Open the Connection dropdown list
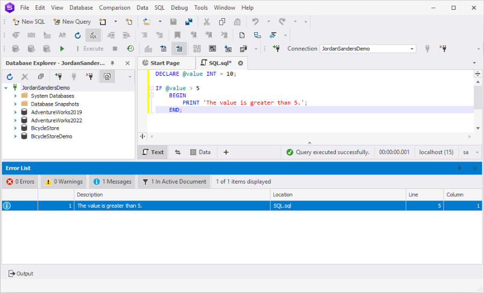 click(412, 48)
